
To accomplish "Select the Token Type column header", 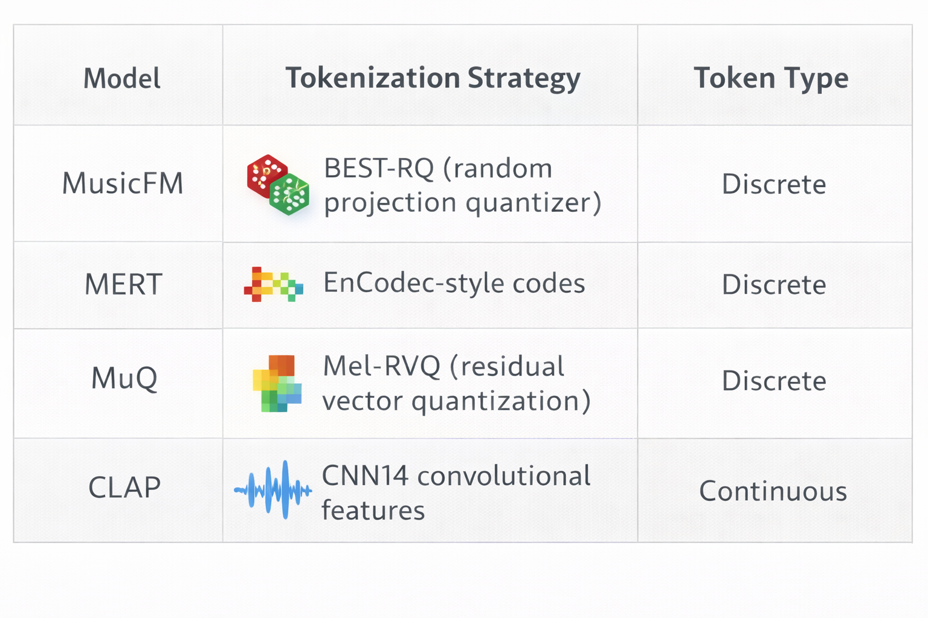I will (771, 78).
